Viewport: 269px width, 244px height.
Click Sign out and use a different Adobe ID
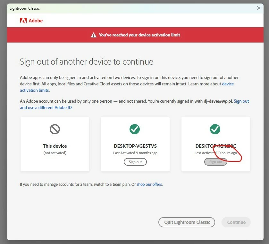tap(241, 101)
